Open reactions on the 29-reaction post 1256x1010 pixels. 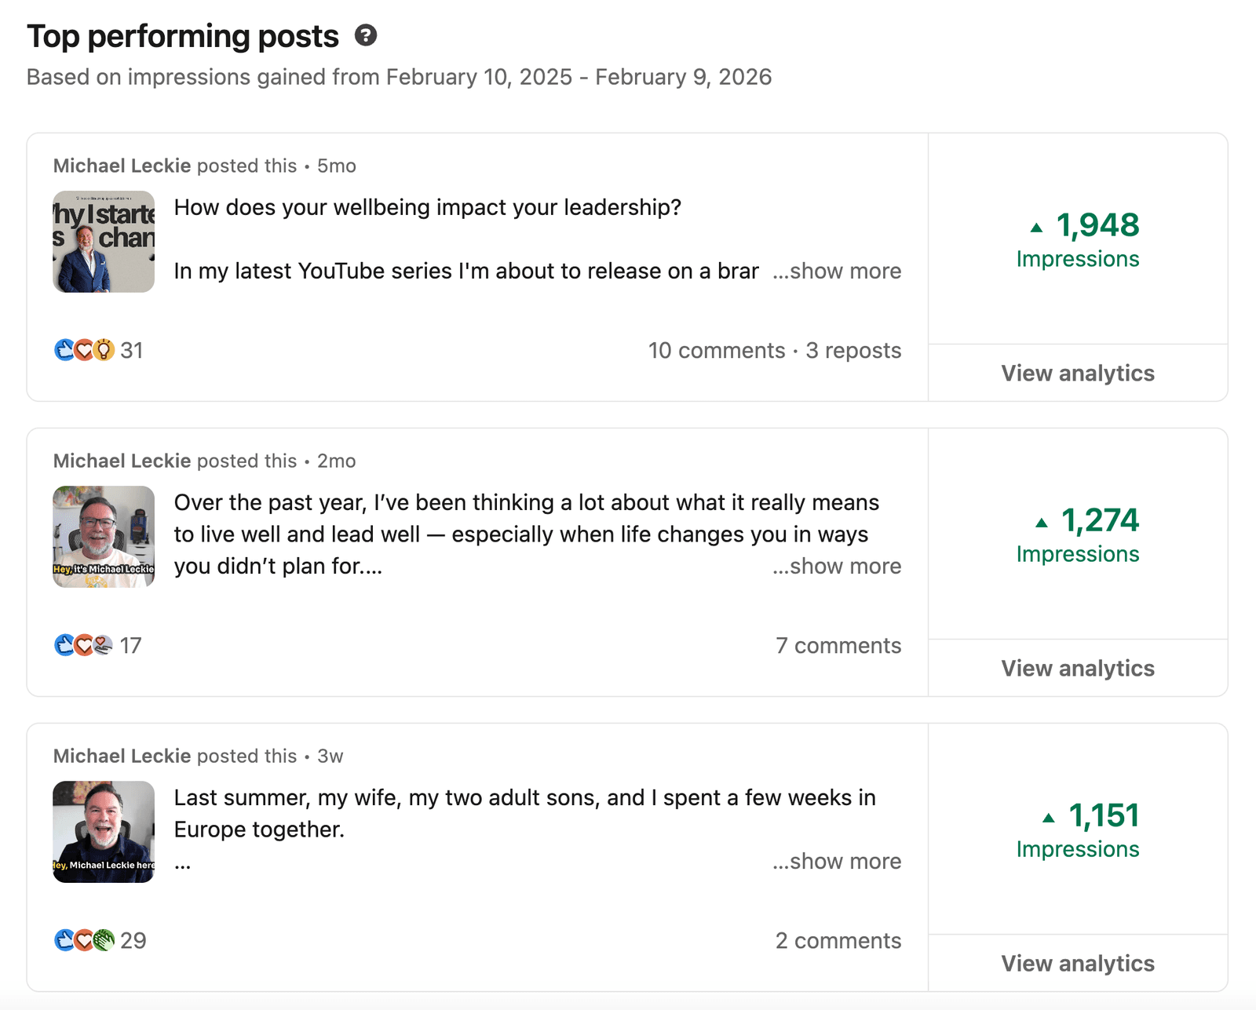100,940
